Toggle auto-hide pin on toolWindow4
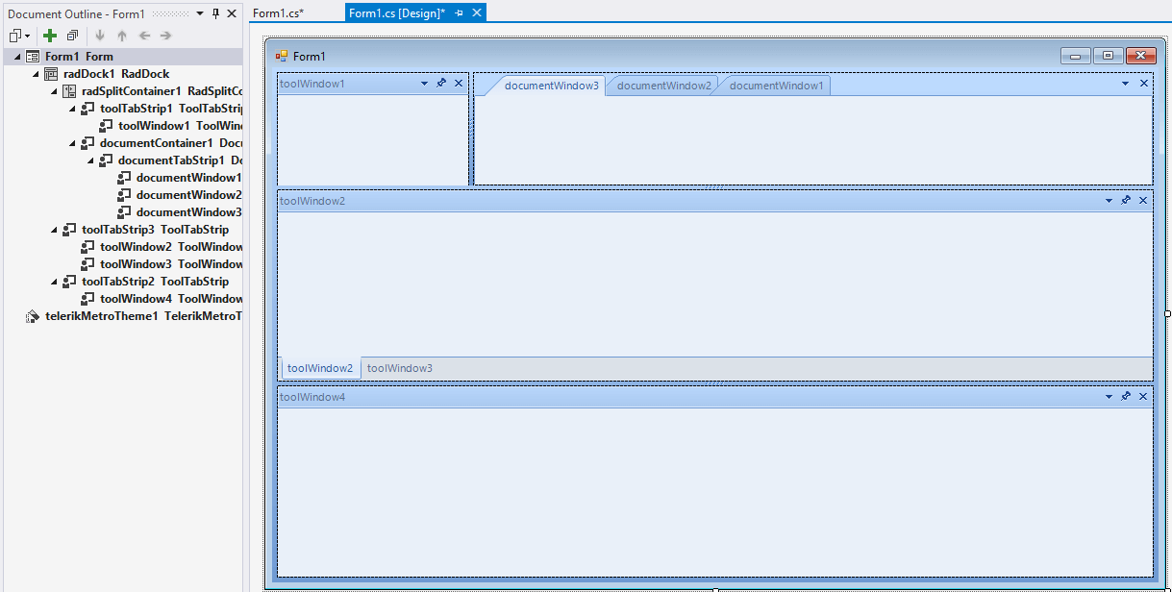Screen dimensions: 1172x592 click(1126, 396)
